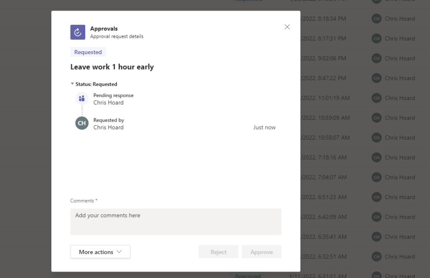
Task: Click the 10:58:07 AM timestamp in the list
Action: 325,138
